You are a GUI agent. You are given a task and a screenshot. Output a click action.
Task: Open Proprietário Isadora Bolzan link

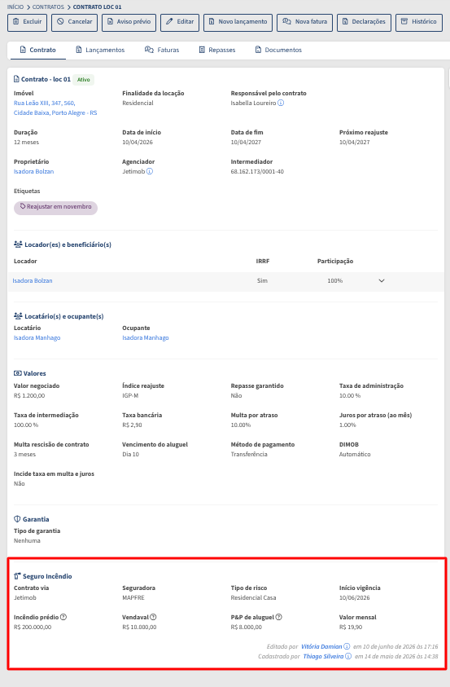click(x=33, y=171)
